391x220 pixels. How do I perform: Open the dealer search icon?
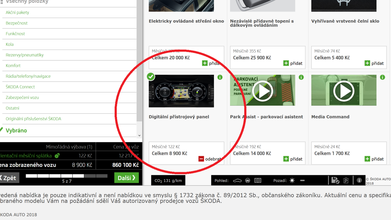(x=346, y=180)
